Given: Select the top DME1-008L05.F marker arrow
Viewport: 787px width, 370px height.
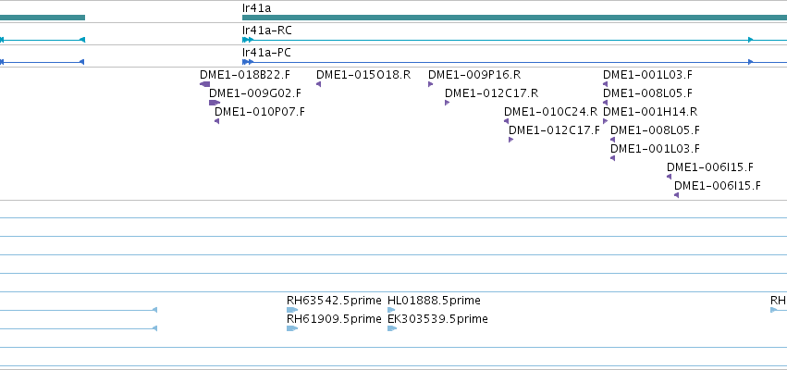Looking at the screenshot, I should pyautogui.click(x=606, y=103).
